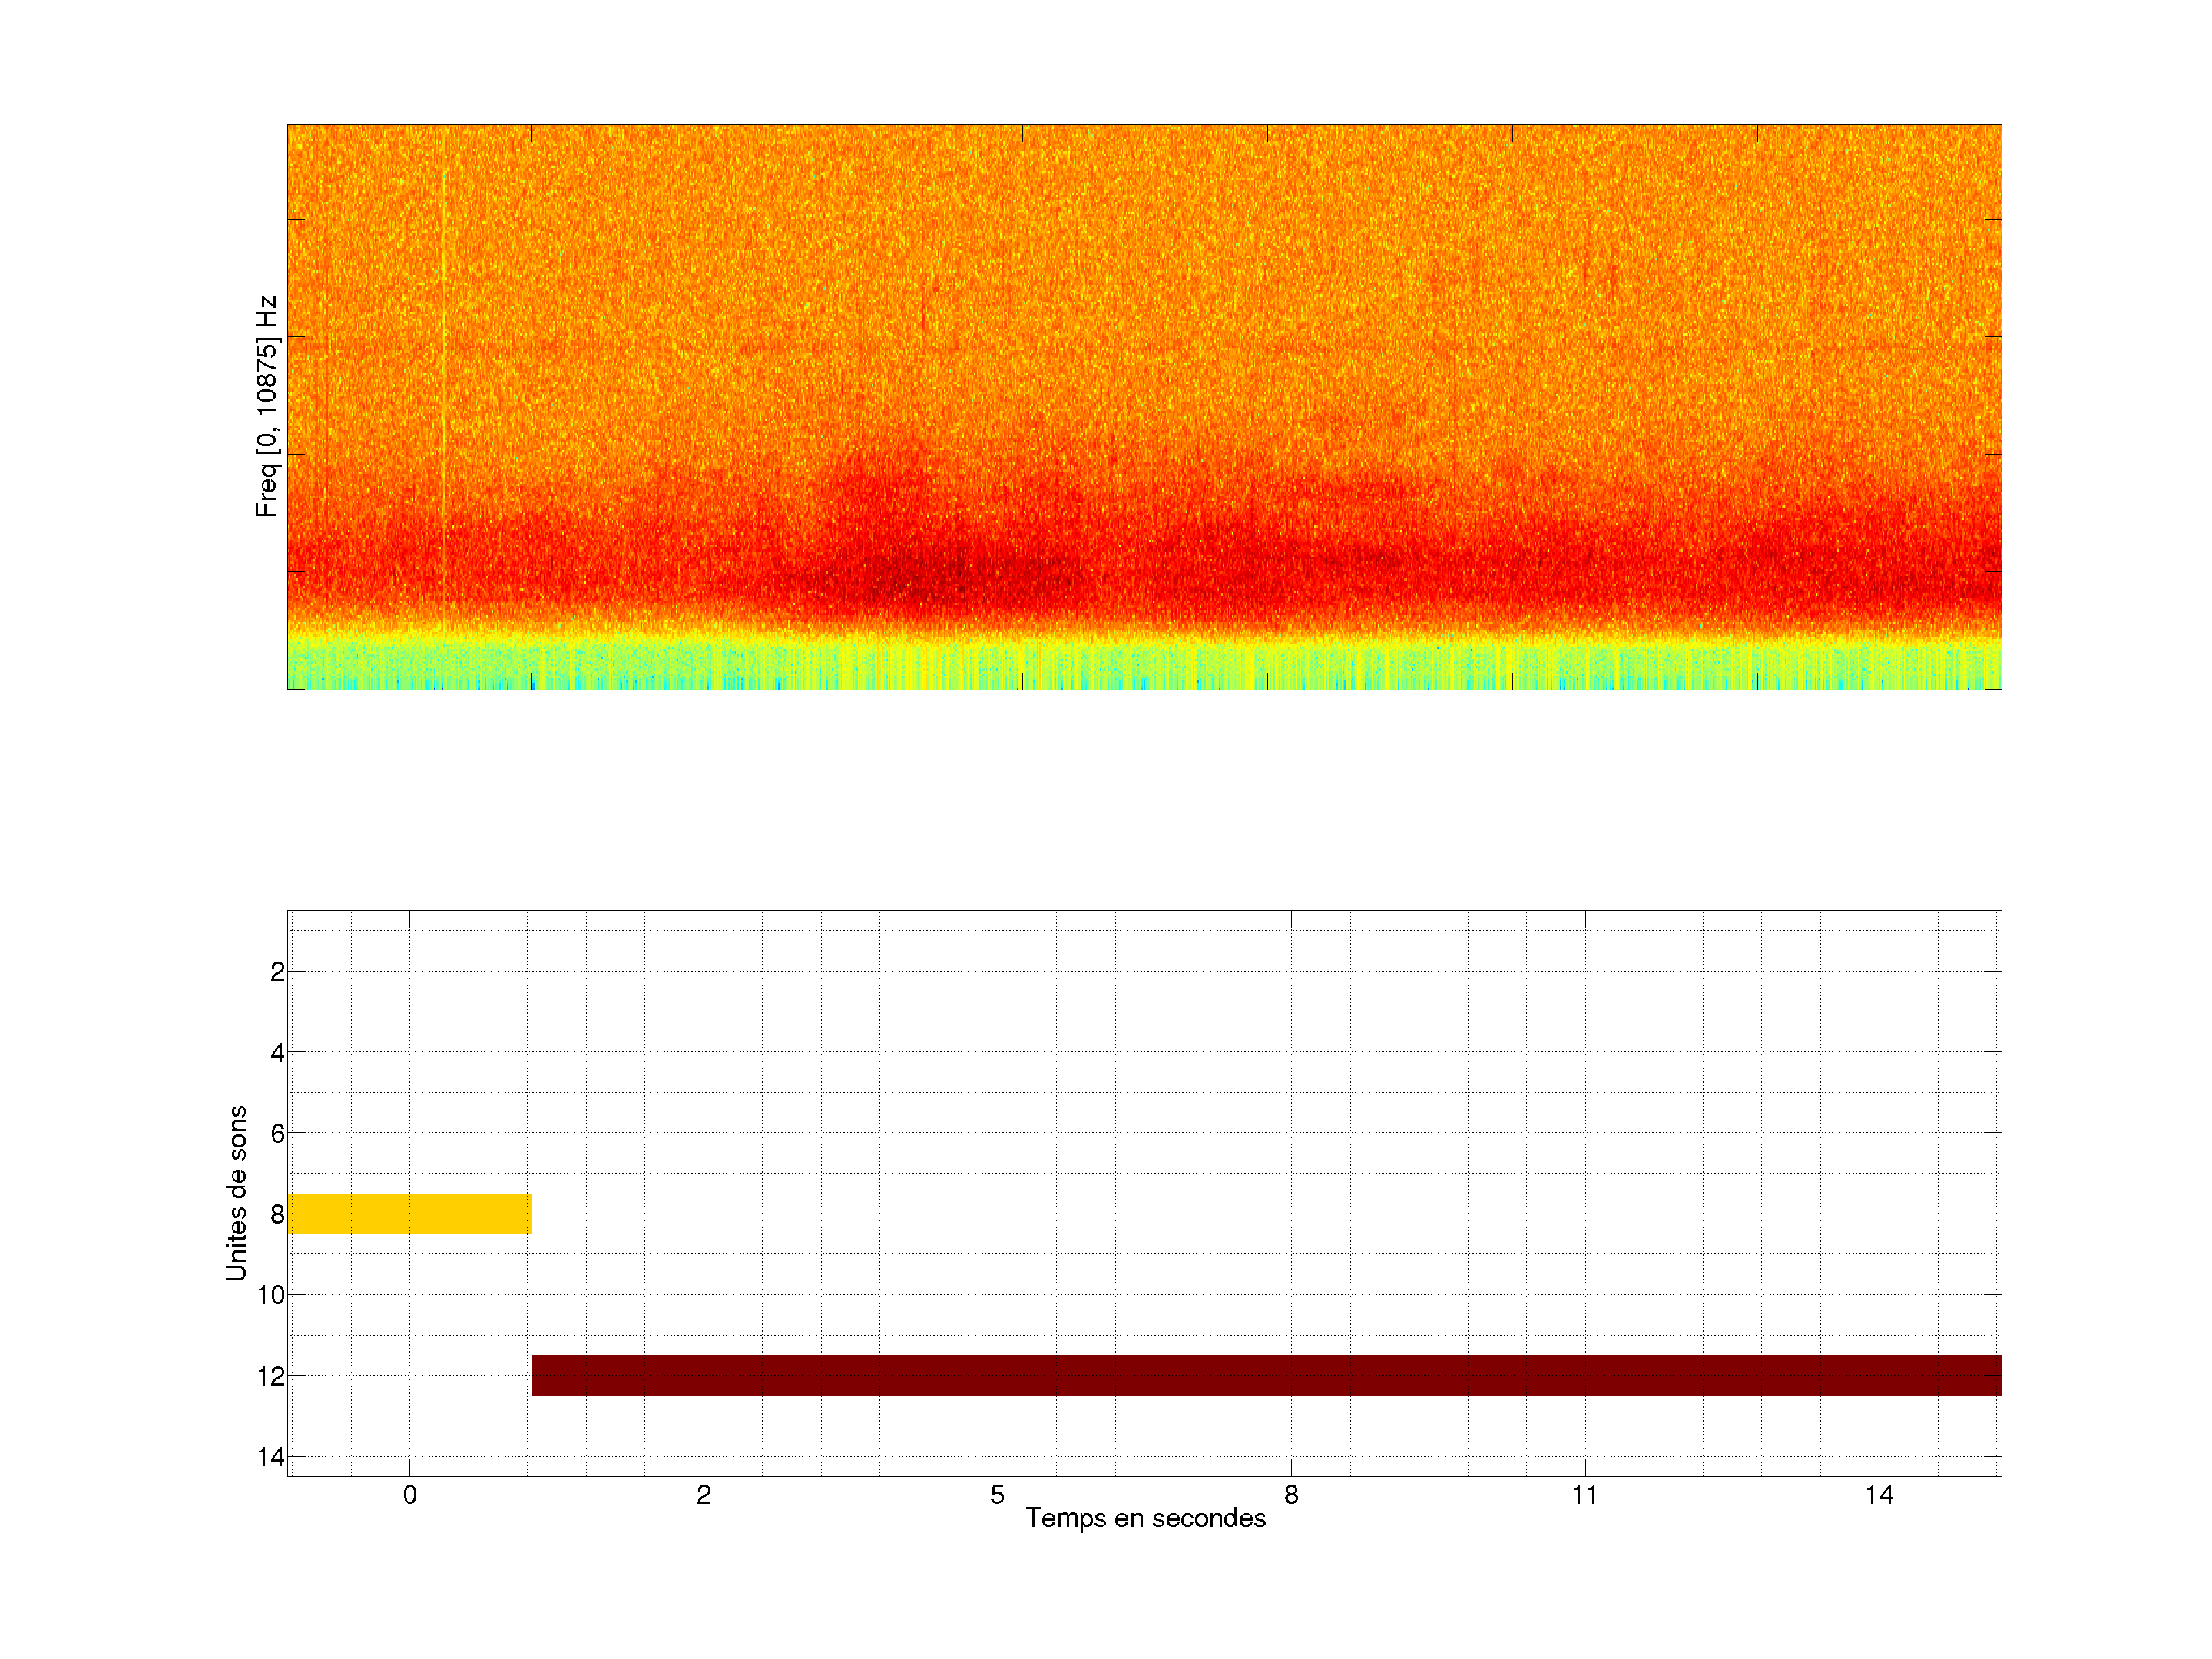Click y-axis tick label 4
This screenshot has height=1659, width=2212.
[277, 1053]
